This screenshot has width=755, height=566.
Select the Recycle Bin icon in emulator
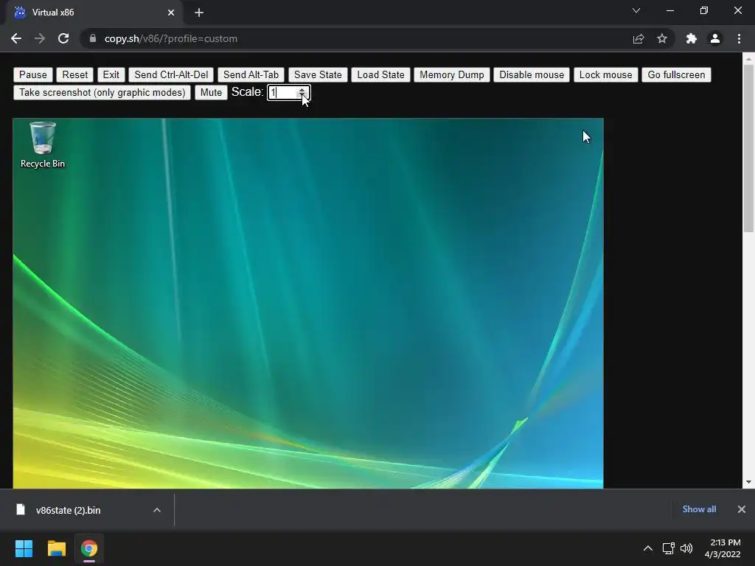coord(42,144)
